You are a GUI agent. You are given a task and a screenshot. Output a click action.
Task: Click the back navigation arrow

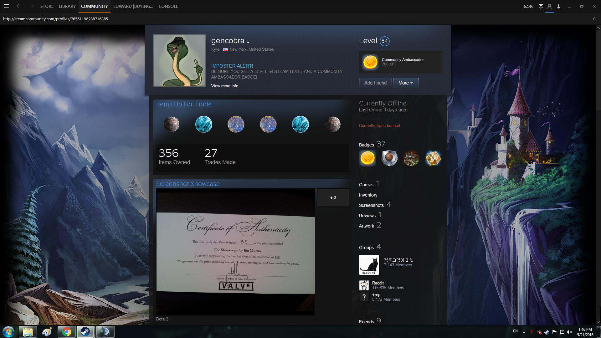pos(19,6)
